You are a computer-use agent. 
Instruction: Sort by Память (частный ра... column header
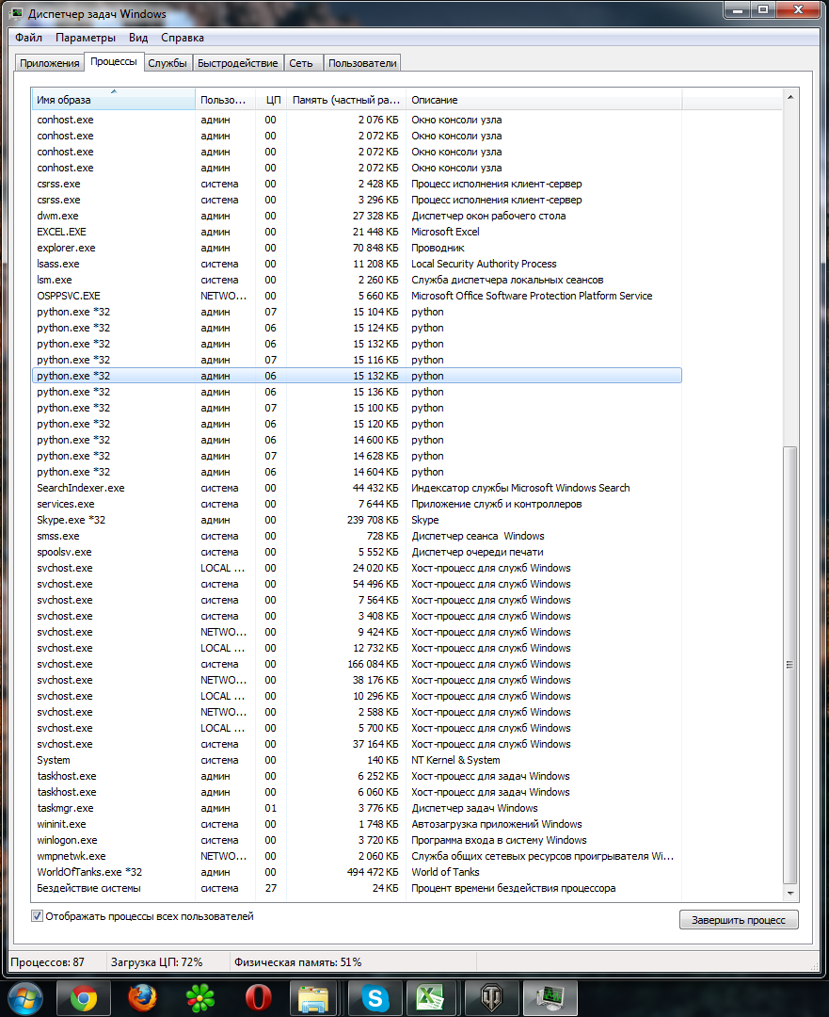pos(346,100)
